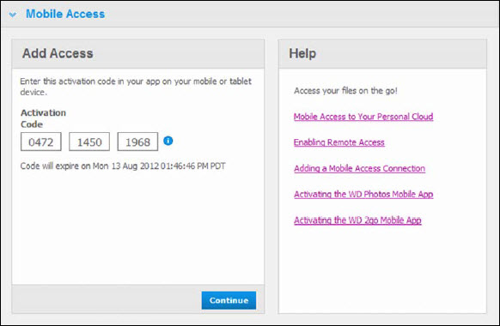Open Activating the WD Photos Mobile App link
This screenshot has width=500, height=326.
point(363,194)
